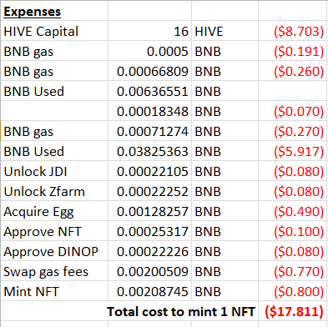Select the Approve NFT label cell
The width and height of the screenshot is (328, 327).
click(x=54, y=231)
